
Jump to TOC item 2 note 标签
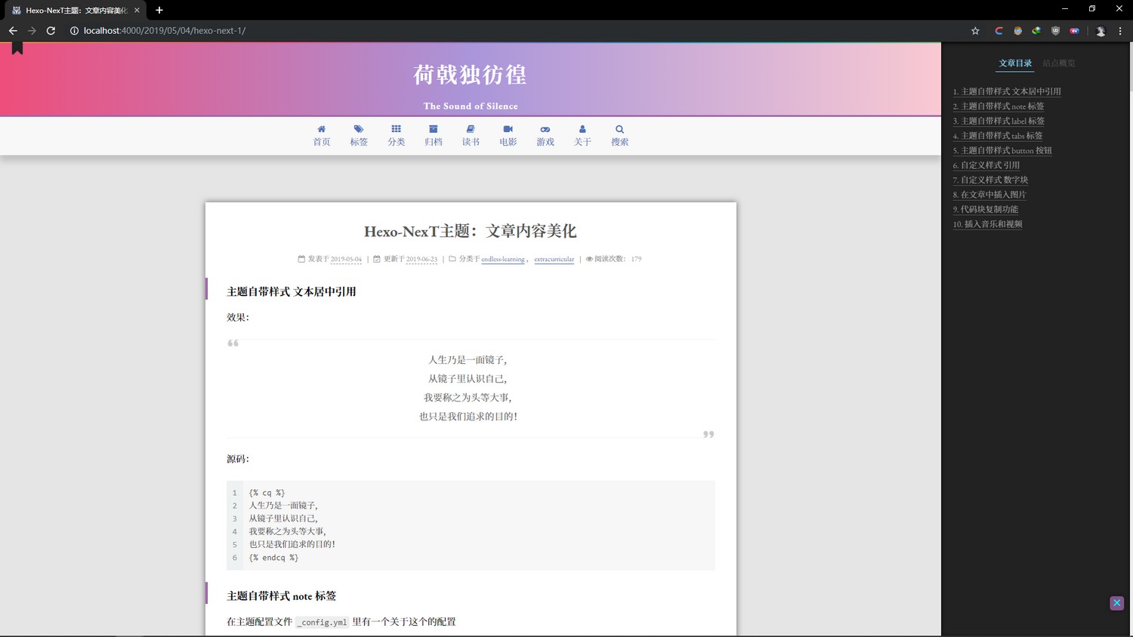pos(999,106)
